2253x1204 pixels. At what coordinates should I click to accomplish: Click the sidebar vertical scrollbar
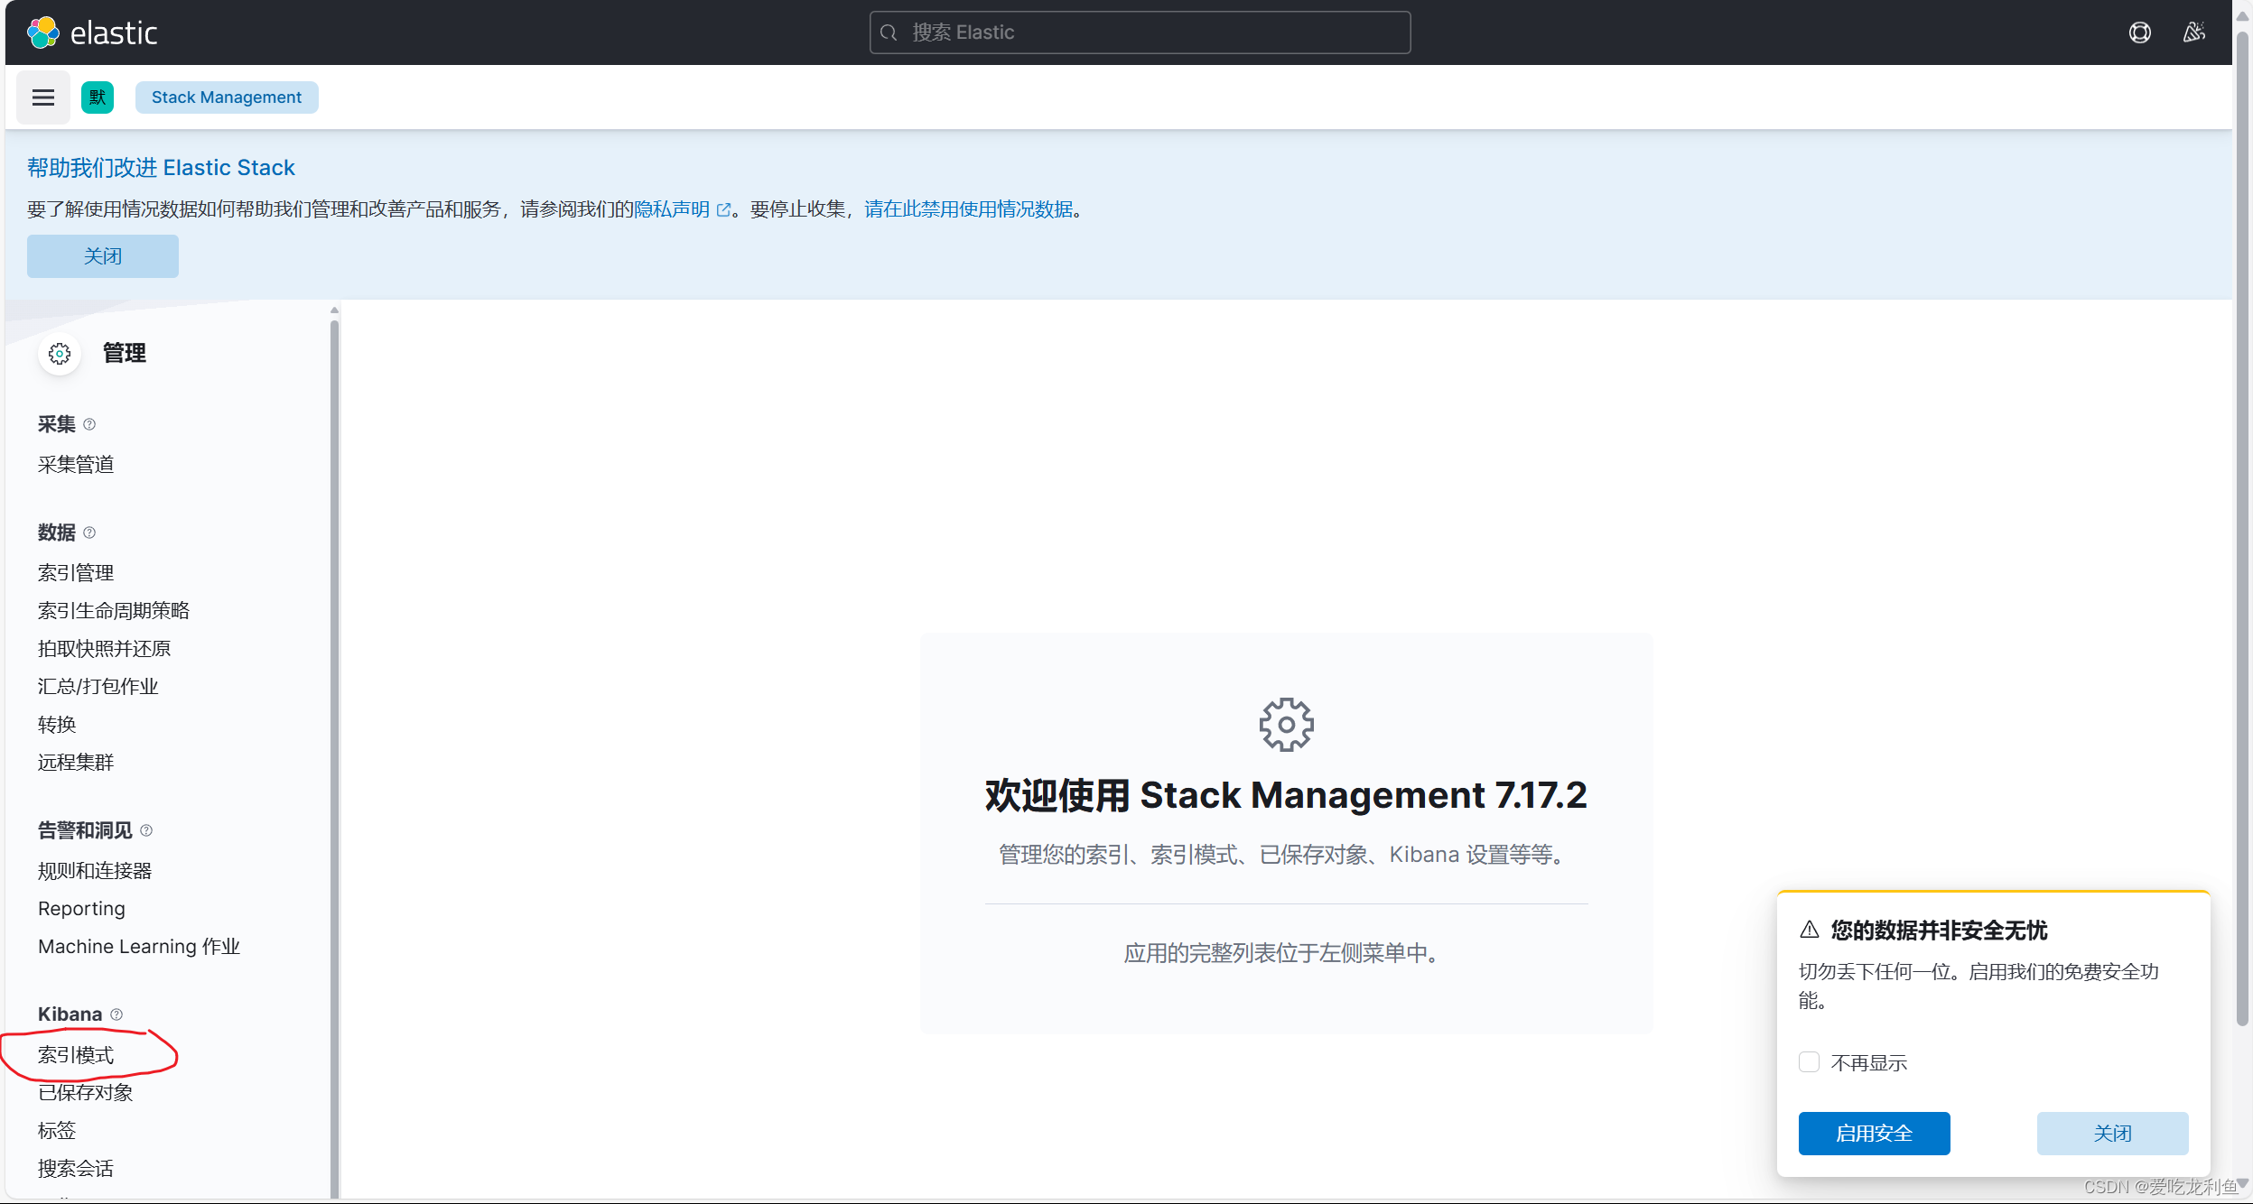pos(334,758)
